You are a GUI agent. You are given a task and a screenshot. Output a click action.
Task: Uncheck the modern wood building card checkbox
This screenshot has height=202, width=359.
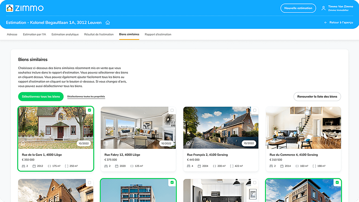click(337, 182)
